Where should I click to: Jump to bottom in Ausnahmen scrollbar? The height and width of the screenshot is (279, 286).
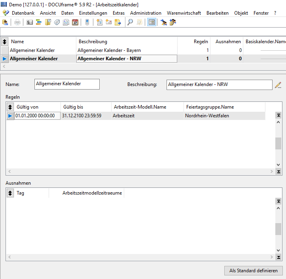coord(278,257)
